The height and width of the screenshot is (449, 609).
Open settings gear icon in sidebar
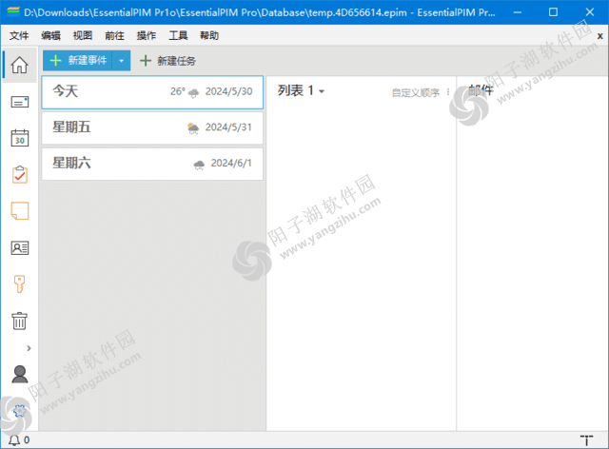(19, 411)
